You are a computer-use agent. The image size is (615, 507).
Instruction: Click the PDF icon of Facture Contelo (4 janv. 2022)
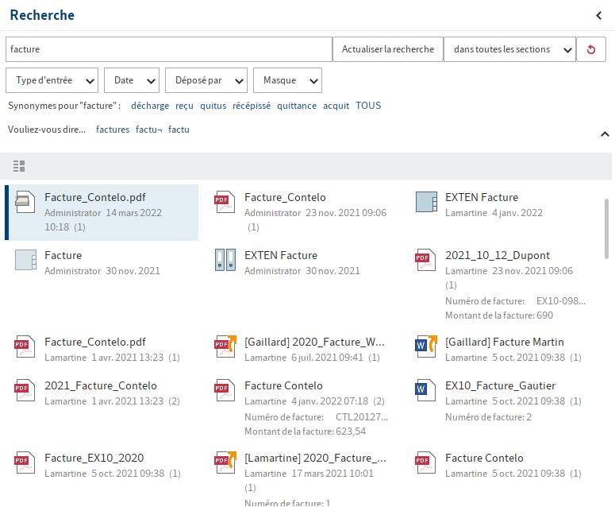click(x=225, y=390)
